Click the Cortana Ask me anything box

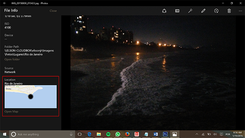point(42,134)
